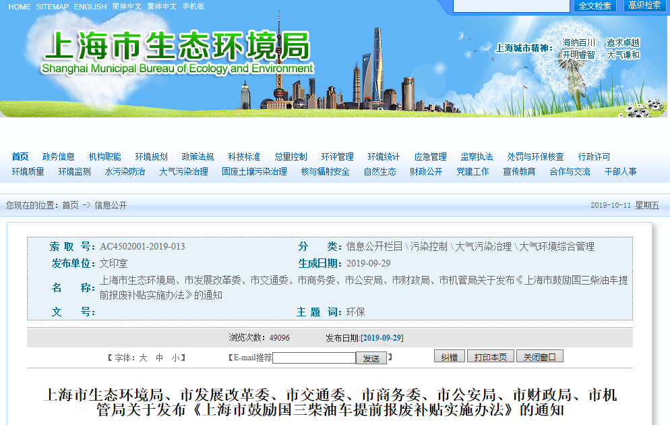Open the SITEMAP link

point(52,7)
